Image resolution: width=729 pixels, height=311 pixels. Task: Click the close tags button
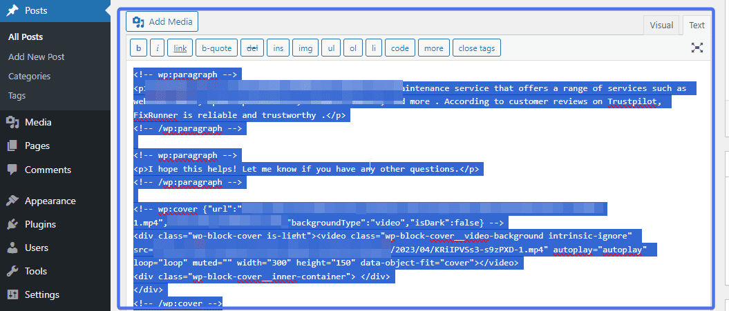[x=477, y=48]
